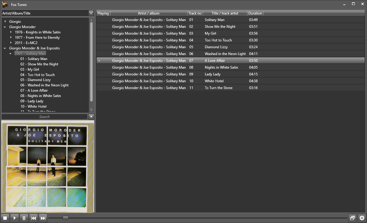Collapse the 2001 - Solitary Man album

point(11,54)
